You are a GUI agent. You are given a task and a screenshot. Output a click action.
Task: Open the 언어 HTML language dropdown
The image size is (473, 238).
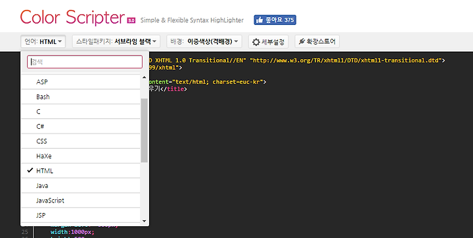tap(43, 41)
